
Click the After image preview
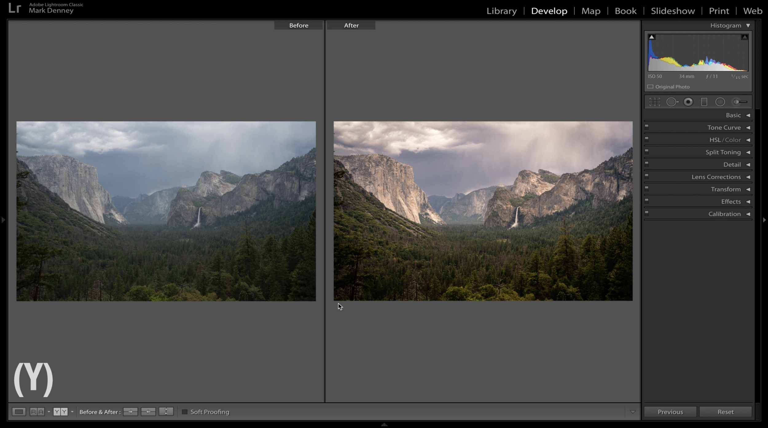pyautogui.click(x=483, y=211)
